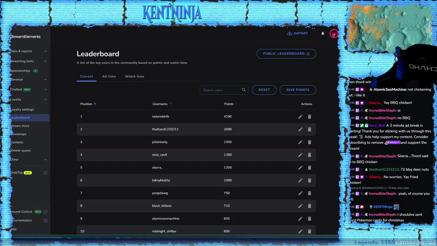Select Leaderboard in the sidebar

[x=29, y=118]
